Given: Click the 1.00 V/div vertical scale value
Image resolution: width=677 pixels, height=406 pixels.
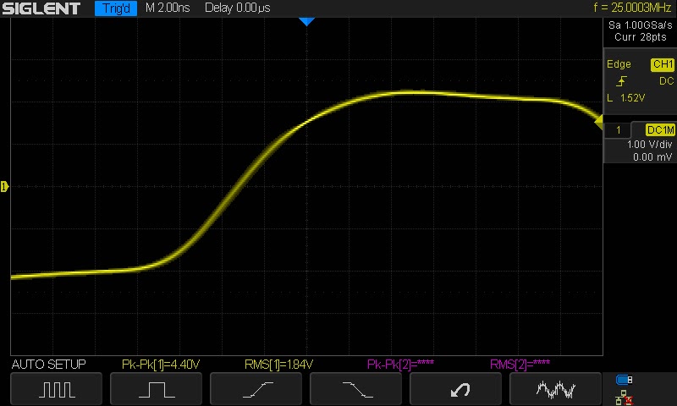Looking at the screenshot, I should coord(649,145).
